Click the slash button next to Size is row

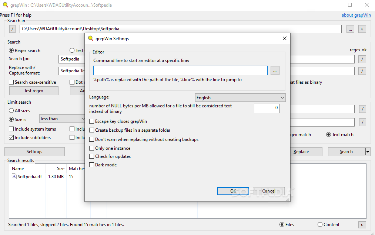(362, 122)
